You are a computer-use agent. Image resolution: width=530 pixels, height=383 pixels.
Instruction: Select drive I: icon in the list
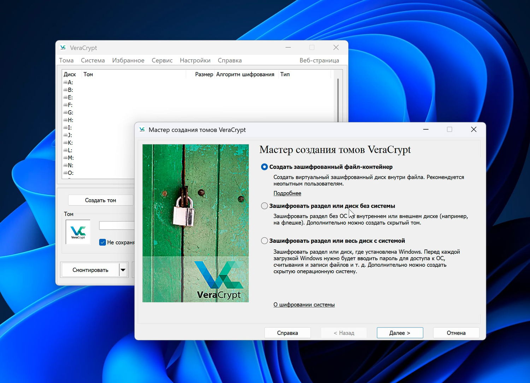pyautogui.click(x=65, y=128)
